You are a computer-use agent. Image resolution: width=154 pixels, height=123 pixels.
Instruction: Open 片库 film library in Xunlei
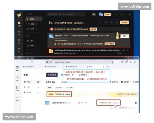pyautogui.click(x=30, y=41)
